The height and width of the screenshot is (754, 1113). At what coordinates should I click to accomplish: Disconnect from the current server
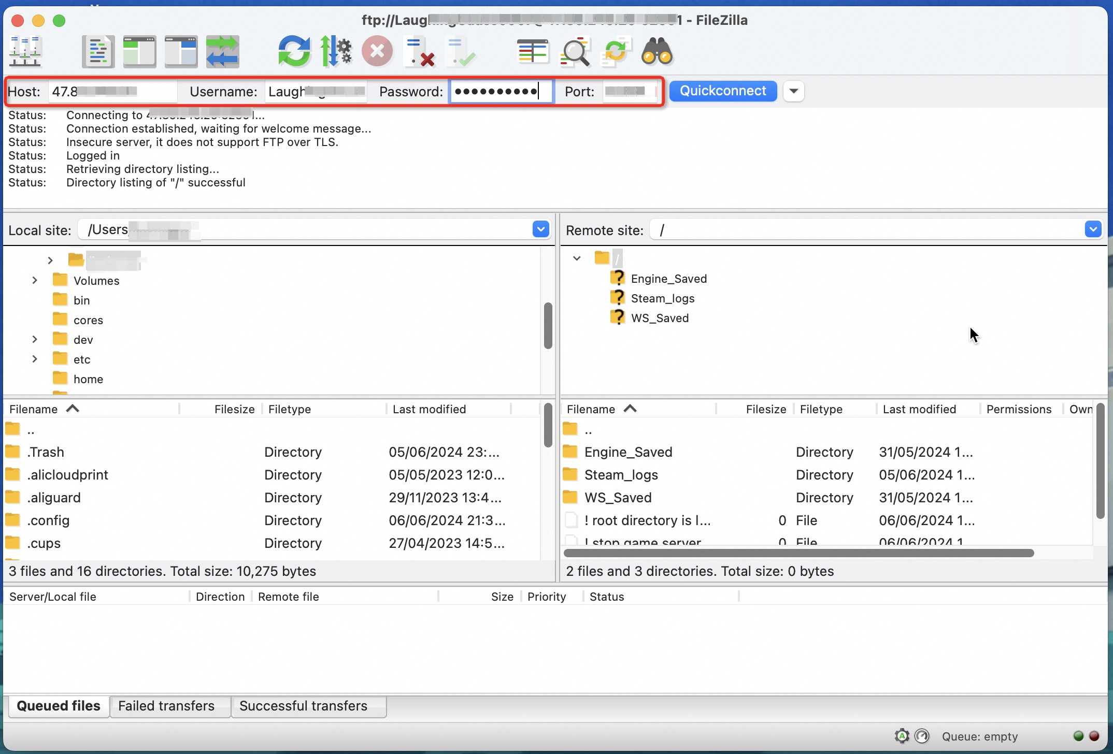coord(419,51)
